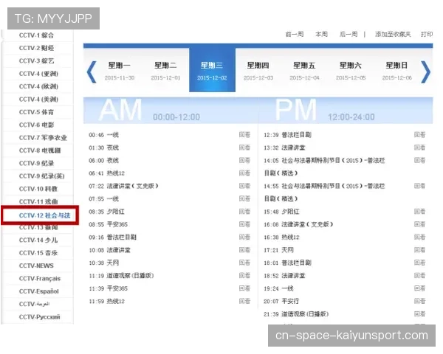Screen dimensions: 443x354
Task: Open CCTV-5 体育 channel
Action: pos(36,112)
